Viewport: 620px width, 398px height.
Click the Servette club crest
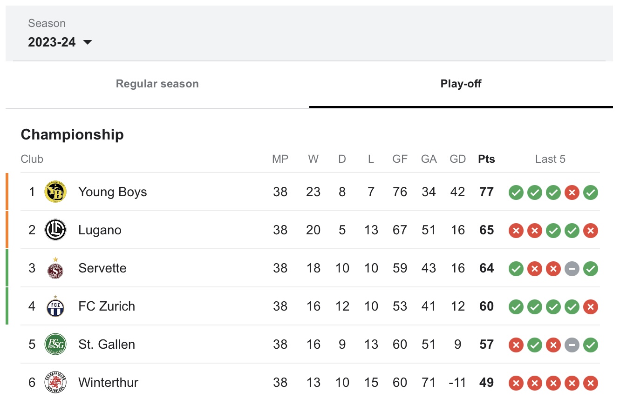tap(55, 267)
